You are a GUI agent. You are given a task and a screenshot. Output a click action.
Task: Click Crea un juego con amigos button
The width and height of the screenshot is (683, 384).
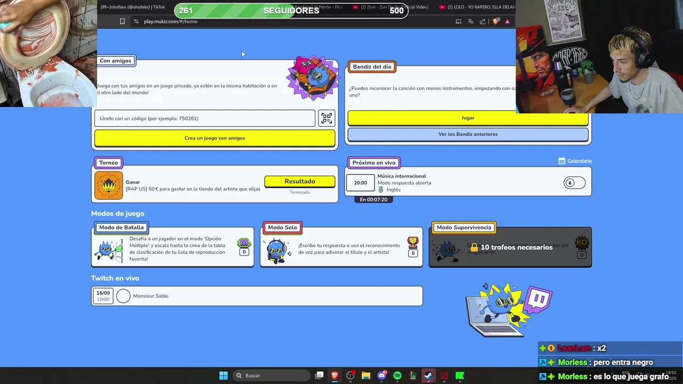215,138
